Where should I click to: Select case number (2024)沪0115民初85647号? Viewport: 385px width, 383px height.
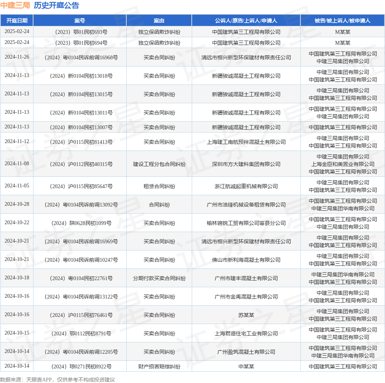(81, 186)
